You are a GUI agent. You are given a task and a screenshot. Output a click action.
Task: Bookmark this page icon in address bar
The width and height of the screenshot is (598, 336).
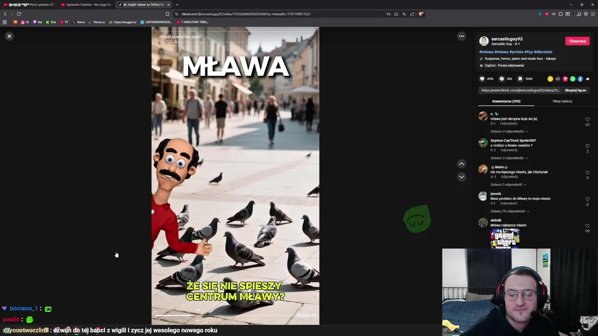(x=167, y=14)
